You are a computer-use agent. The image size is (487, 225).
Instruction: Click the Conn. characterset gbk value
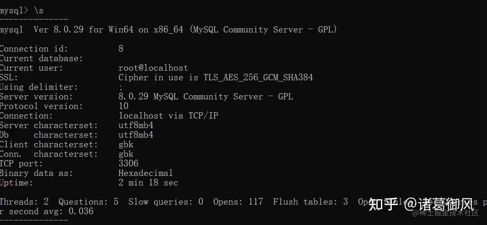(x=126, y=154)
